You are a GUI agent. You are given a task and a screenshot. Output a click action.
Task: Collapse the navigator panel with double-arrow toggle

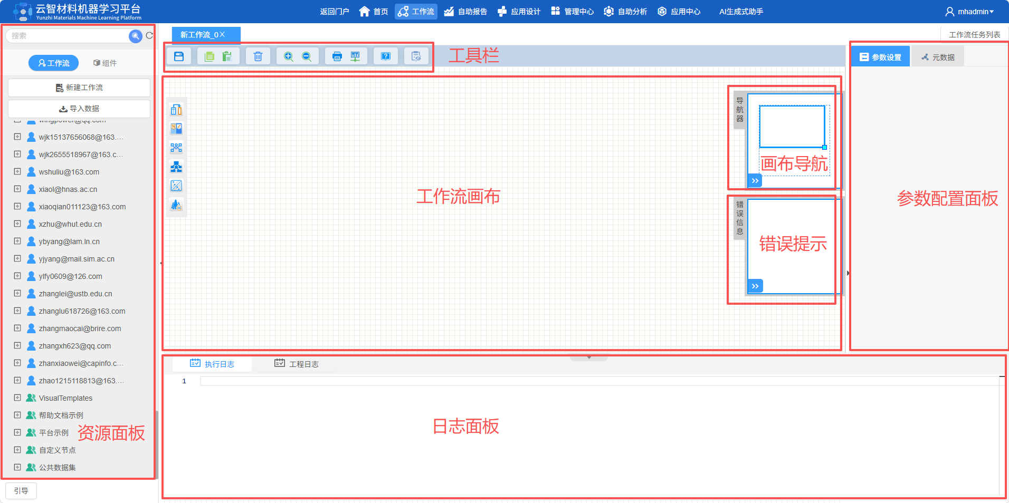point(755,180)
